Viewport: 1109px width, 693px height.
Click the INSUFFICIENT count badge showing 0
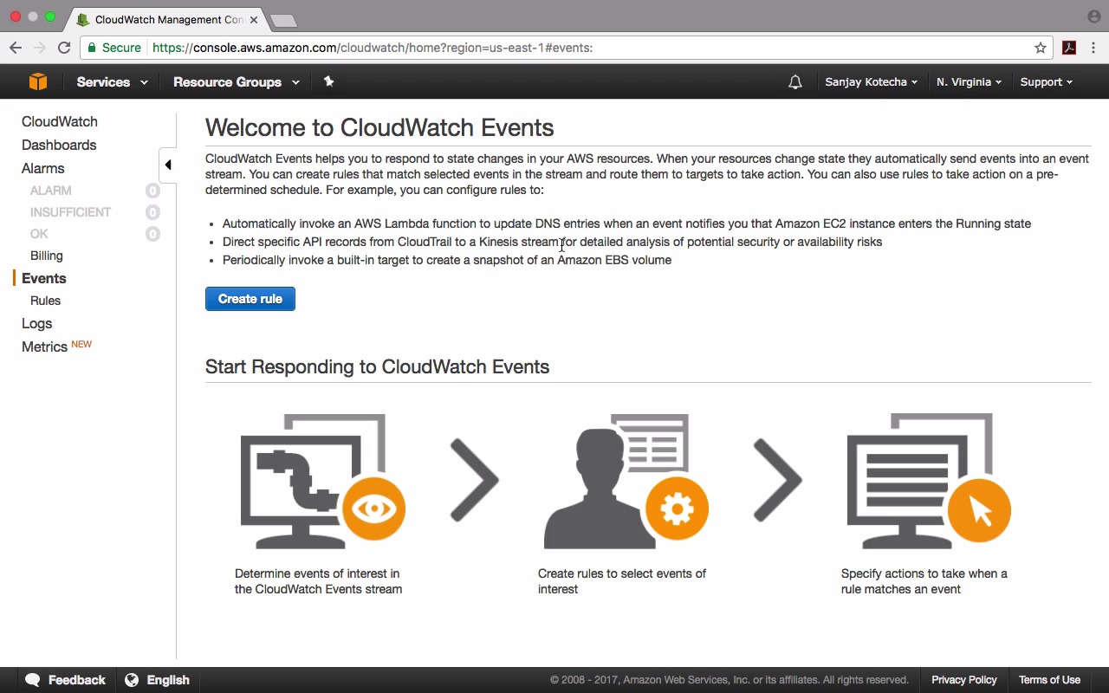pyautogui.click(x=152, y=212)
